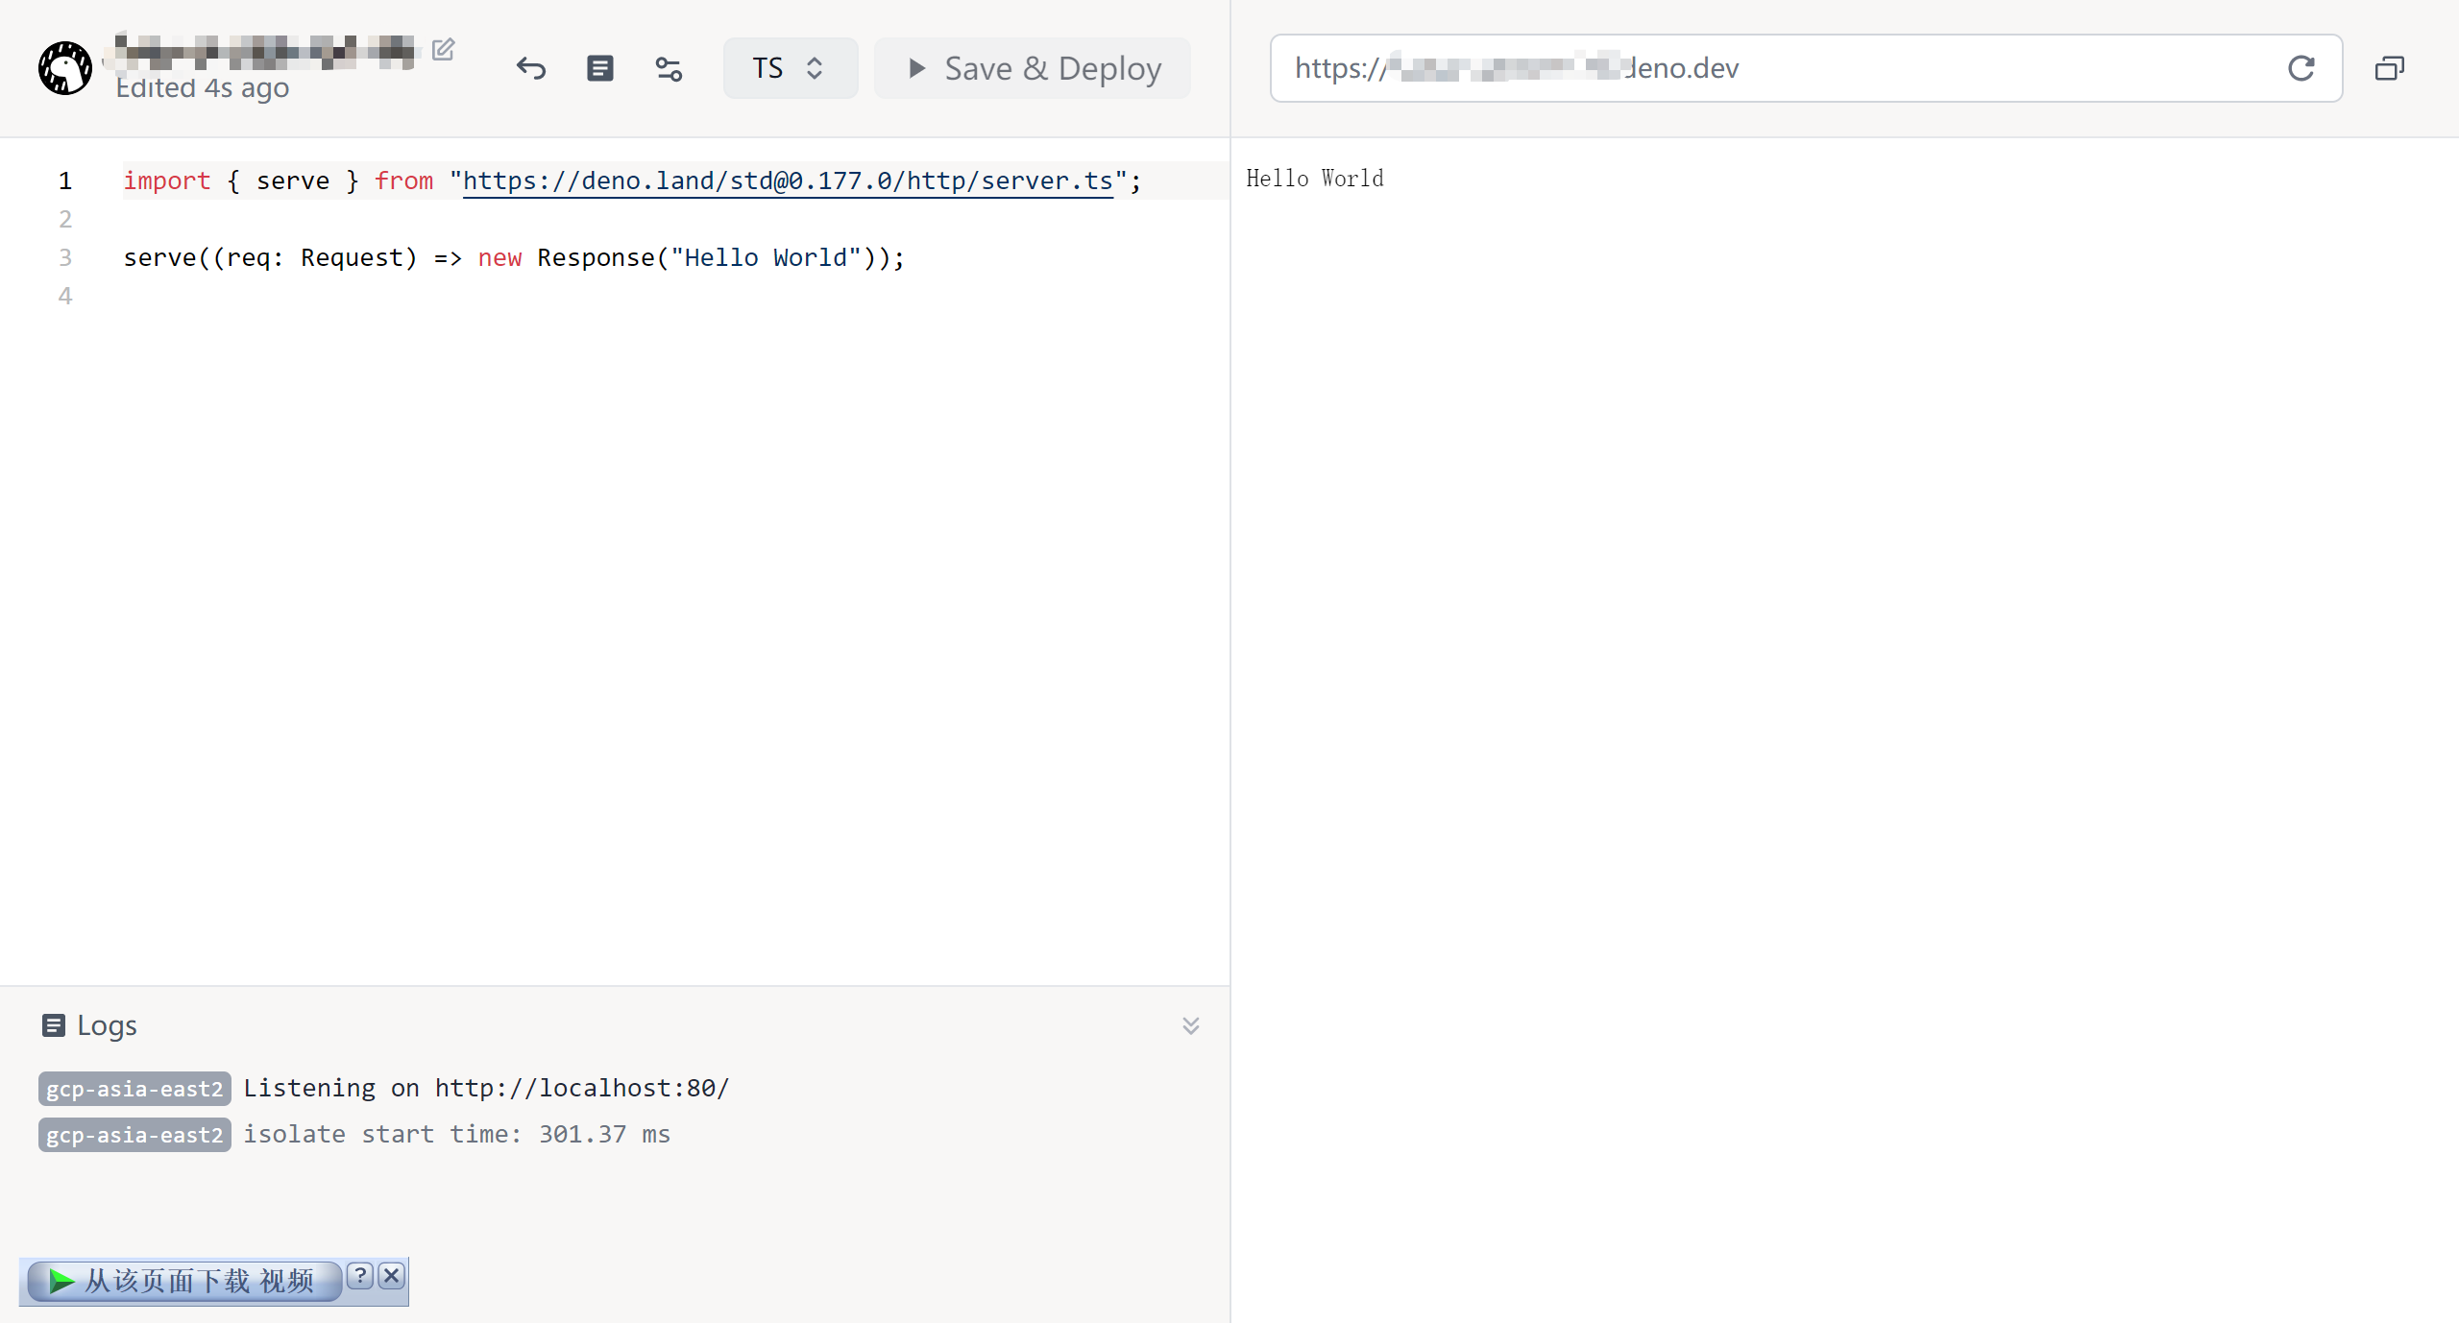Open the playground settings sliders icon
Image resolution: width=2459 pixels, height=1323 pixels.
pyautogui.click(x=669, y=68)
